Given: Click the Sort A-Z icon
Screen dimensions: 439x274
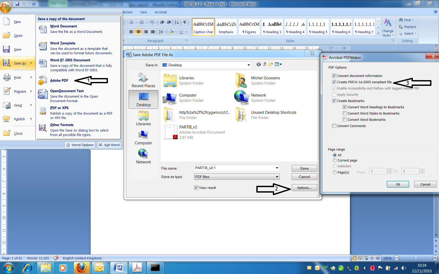Looking at the screenshot, I should [x=177, y=22].
